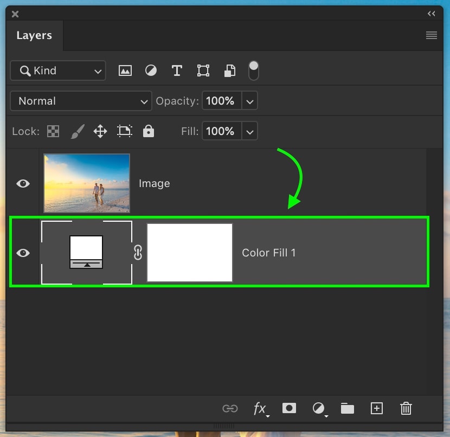Open the Normal blend mode dropdown
This screenshot has height=437, width=450.
coord(81,101)
